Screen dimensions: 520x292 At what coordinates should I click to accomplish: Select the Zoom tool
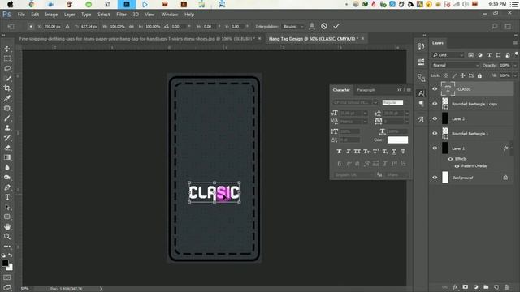point(7,236)
